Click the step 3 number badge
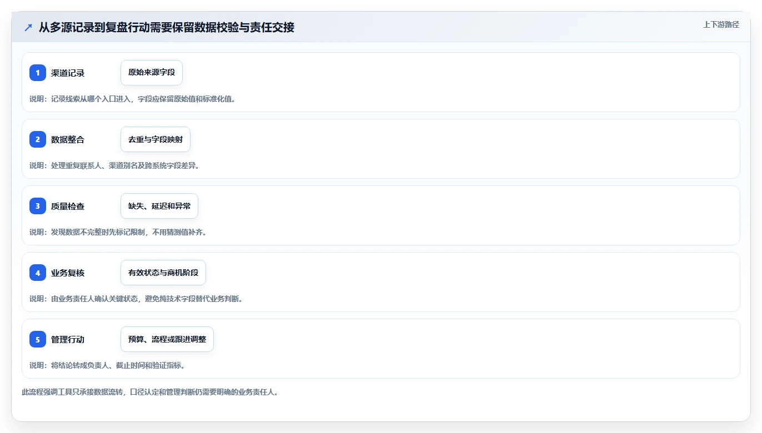Image resolution: width=762 pixels, height=433 pixels. click(x=38, y=206)
